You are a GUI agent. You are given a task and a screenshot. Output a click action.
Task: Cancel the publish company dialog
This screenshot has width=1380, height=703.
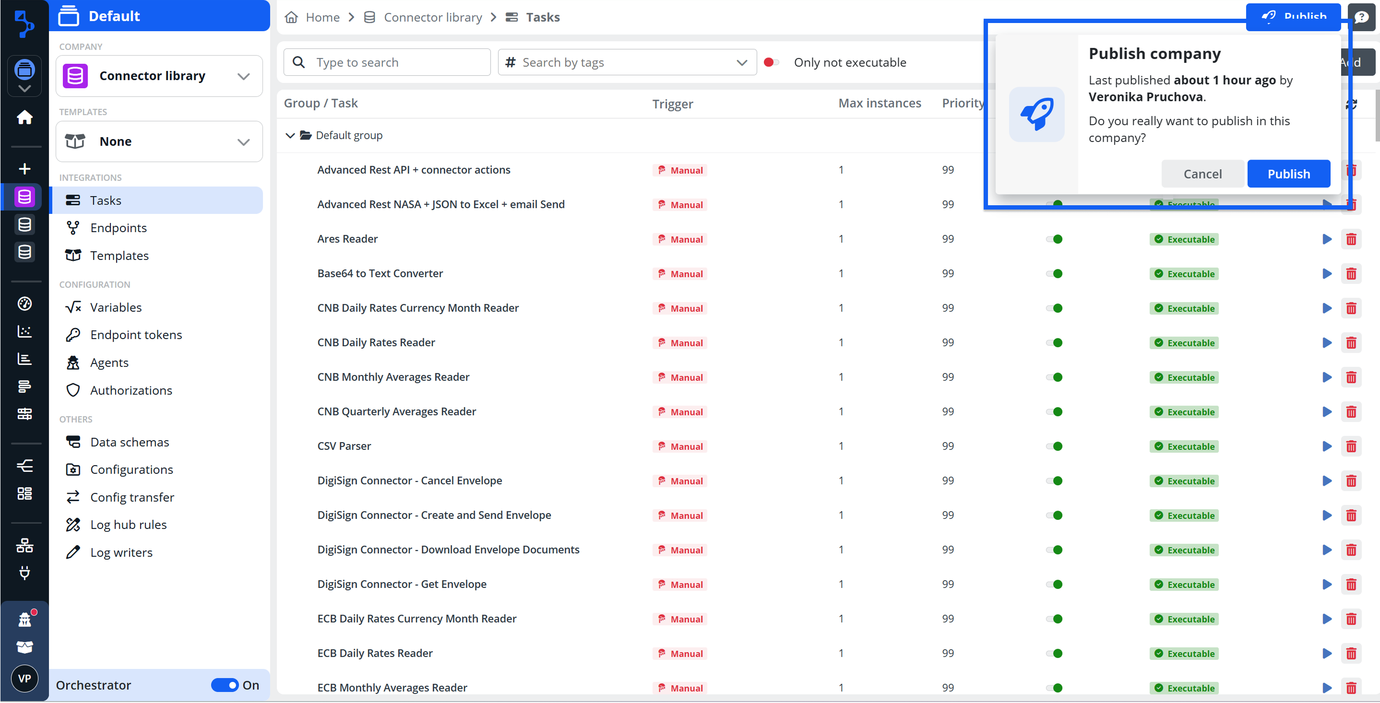tap(1202, 174)
